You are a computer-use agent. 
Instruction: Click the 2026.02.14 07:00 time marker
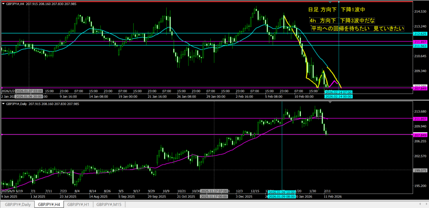tap(339, 92)
